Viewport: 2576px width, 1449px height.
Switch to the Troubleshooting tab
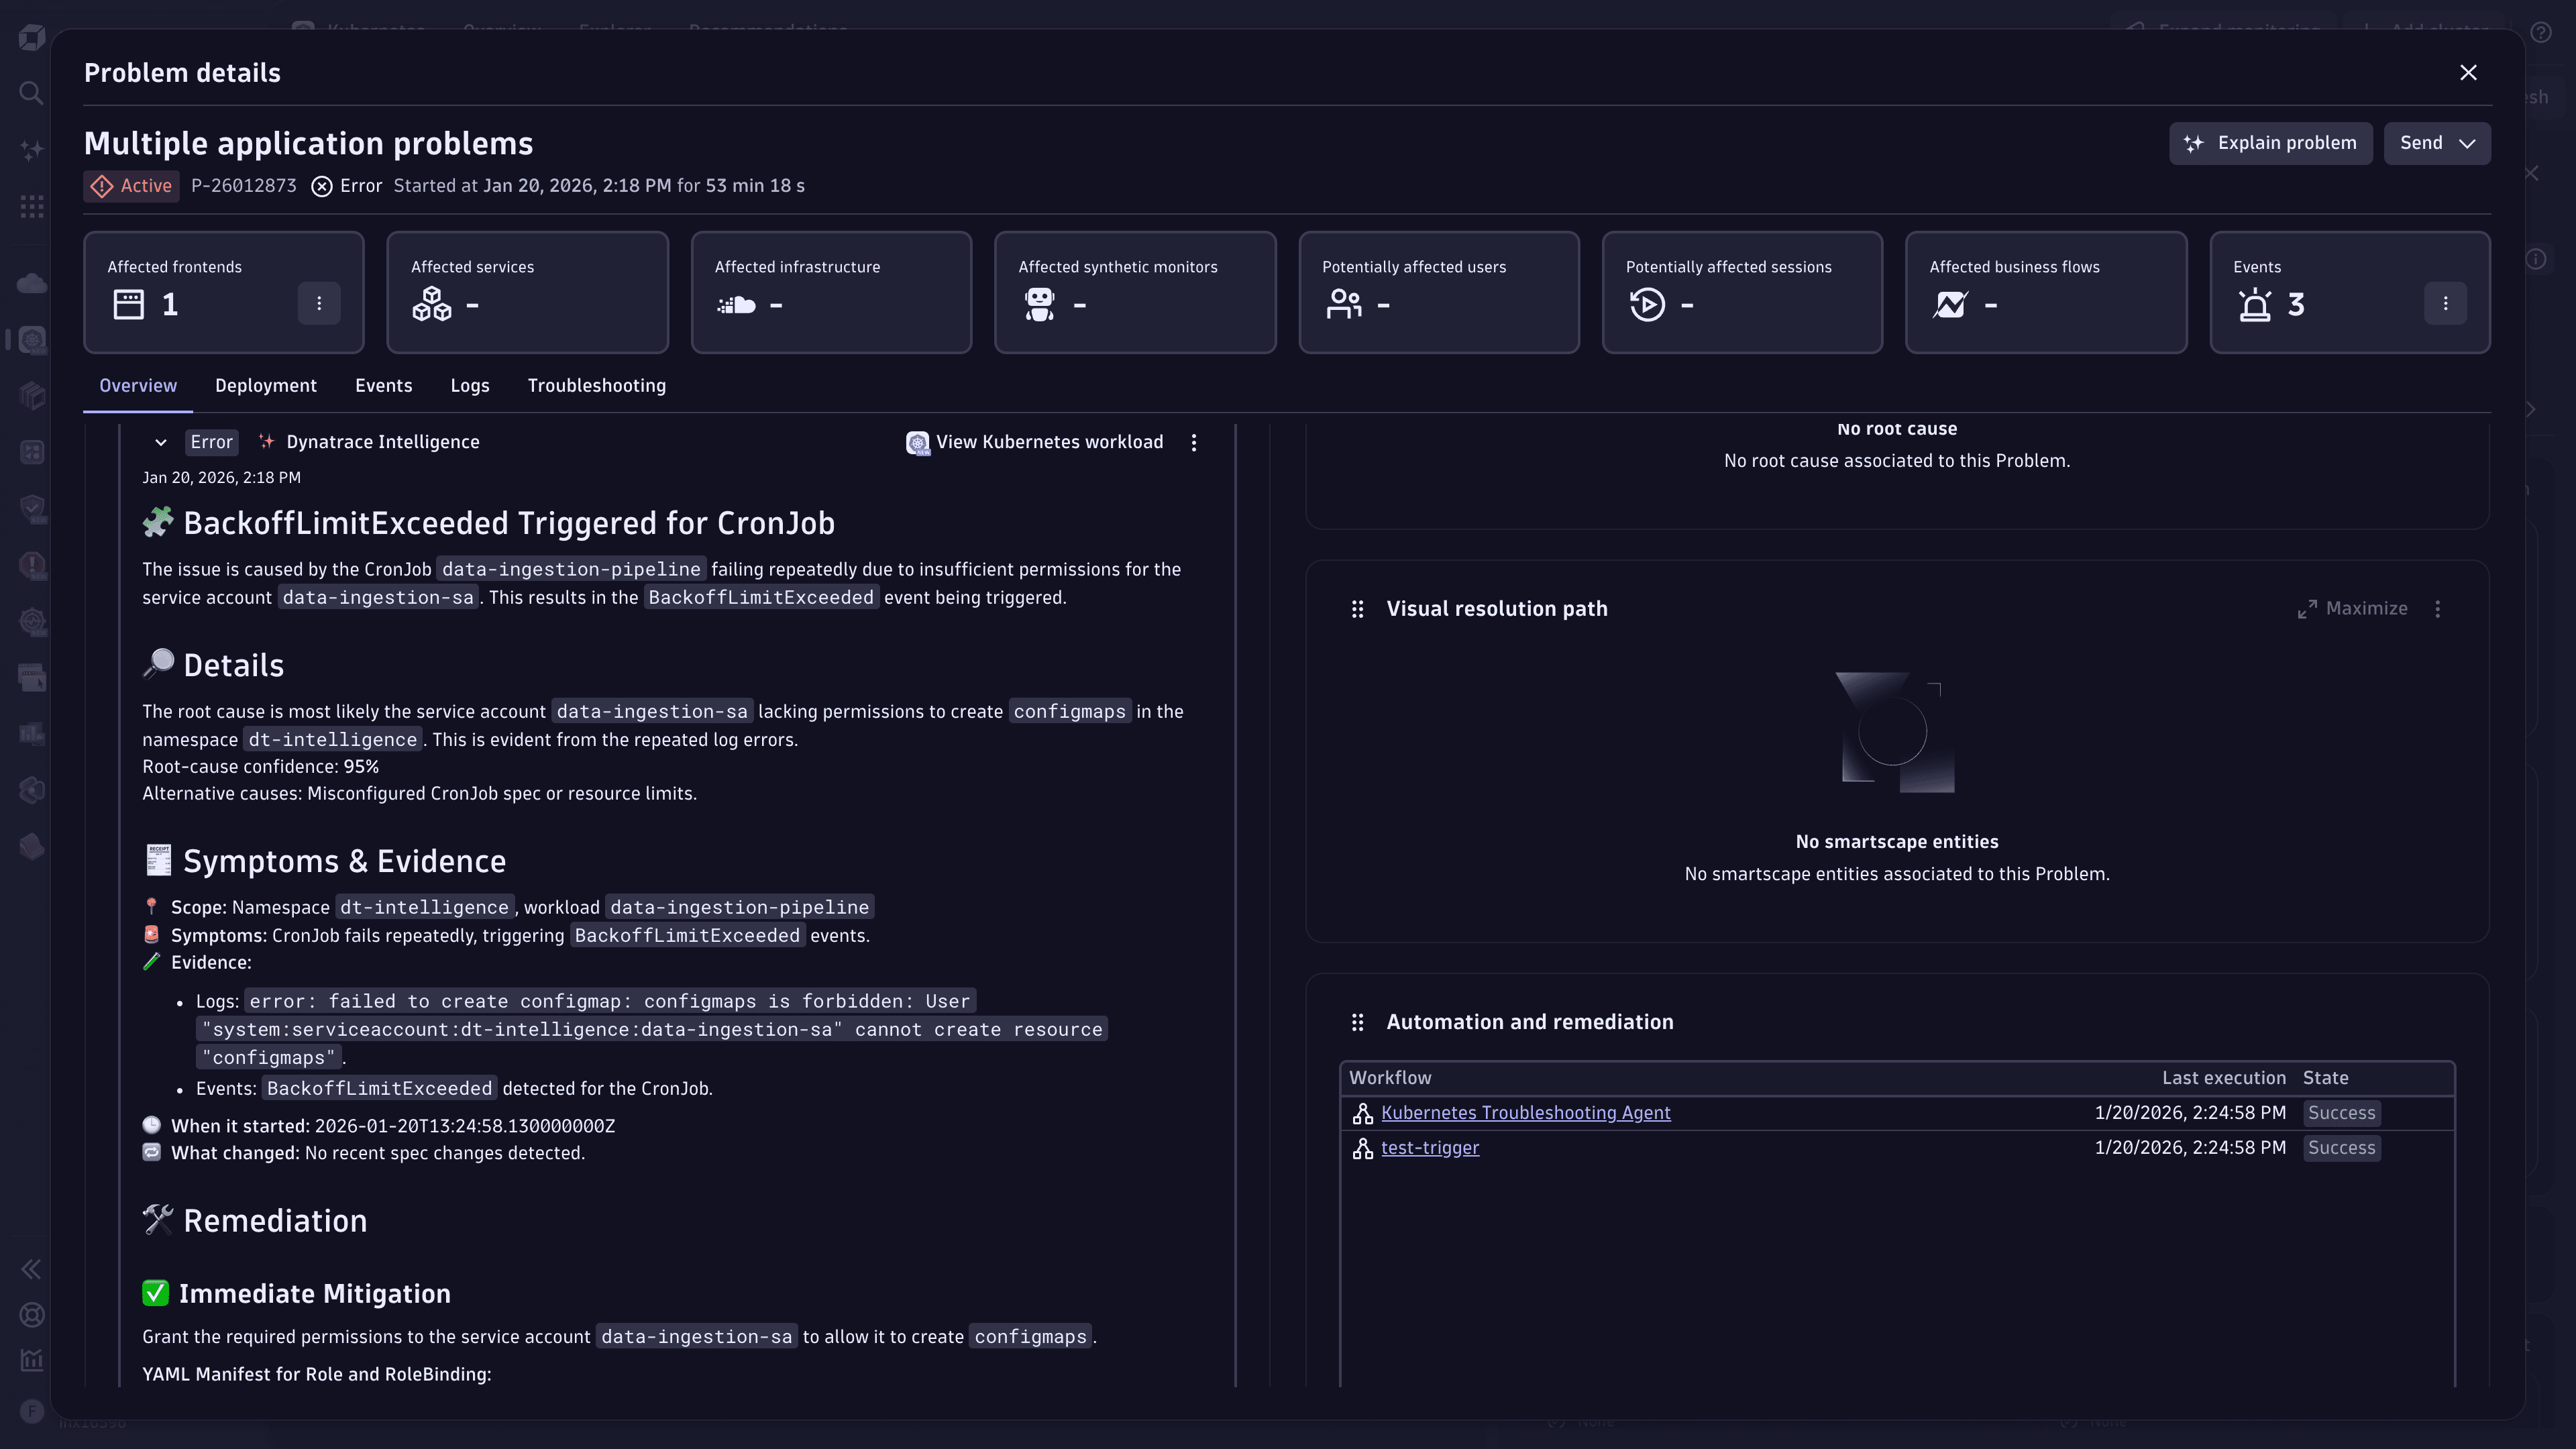pyautogui.click(x=596, y=385)
